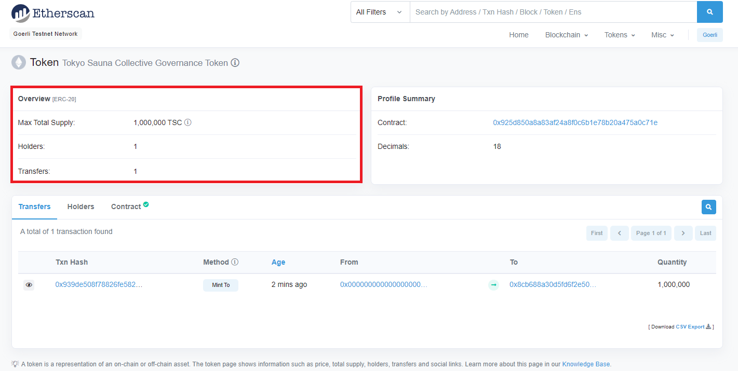Click the Mint To method badge
This screenshot has width=738, height=371.
221,285
